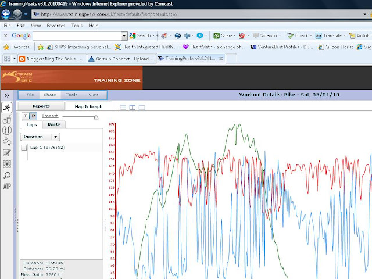
Task: Open the tab list dropdown arrow
Action: [x=15, y=59]
